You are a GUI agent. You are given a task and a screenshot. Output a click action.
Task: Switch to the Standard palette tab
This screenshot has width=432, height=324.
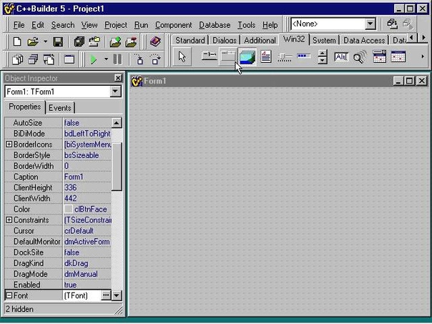coord(190,40)
